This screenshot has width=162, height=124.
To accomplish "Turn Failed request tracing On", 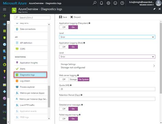I will 73,119.
